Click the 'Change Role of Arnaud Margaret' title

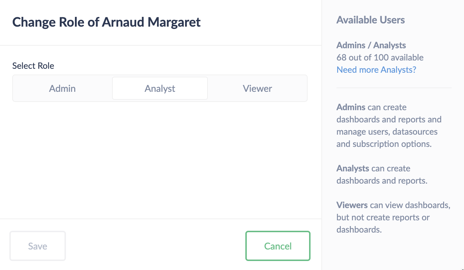click(106, 22)
